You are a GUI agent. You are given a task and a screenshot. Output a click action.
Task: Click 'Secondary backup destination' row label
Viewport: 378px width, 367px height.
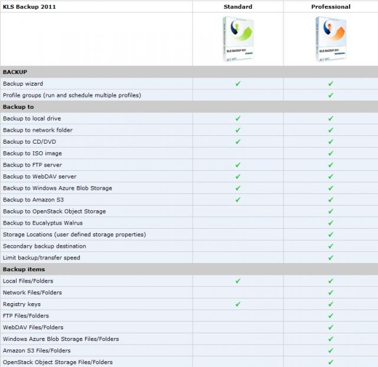click(44, 246)
